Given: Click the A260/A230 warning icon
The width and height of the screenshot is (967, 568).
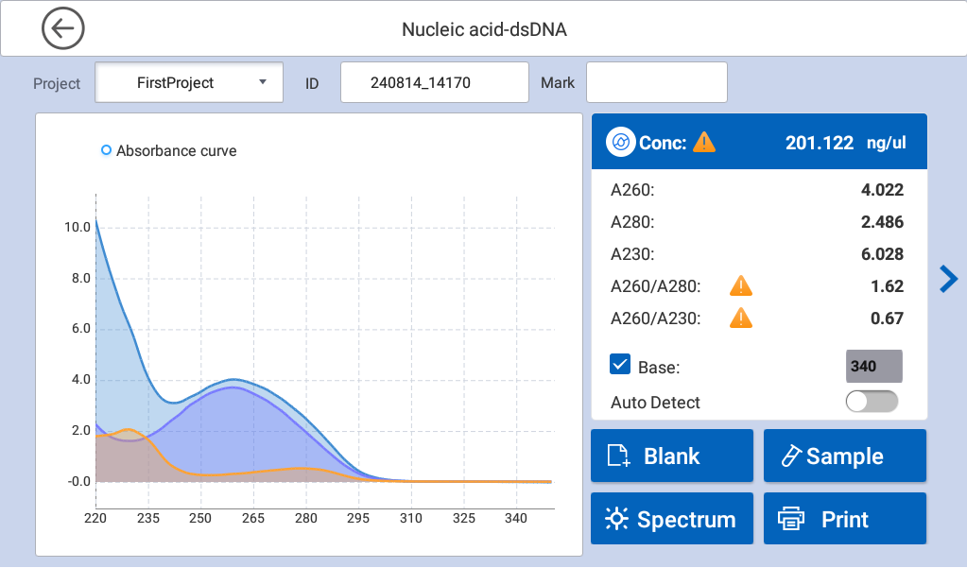Looking at the screenshot, I should click(x=741, y=318).
